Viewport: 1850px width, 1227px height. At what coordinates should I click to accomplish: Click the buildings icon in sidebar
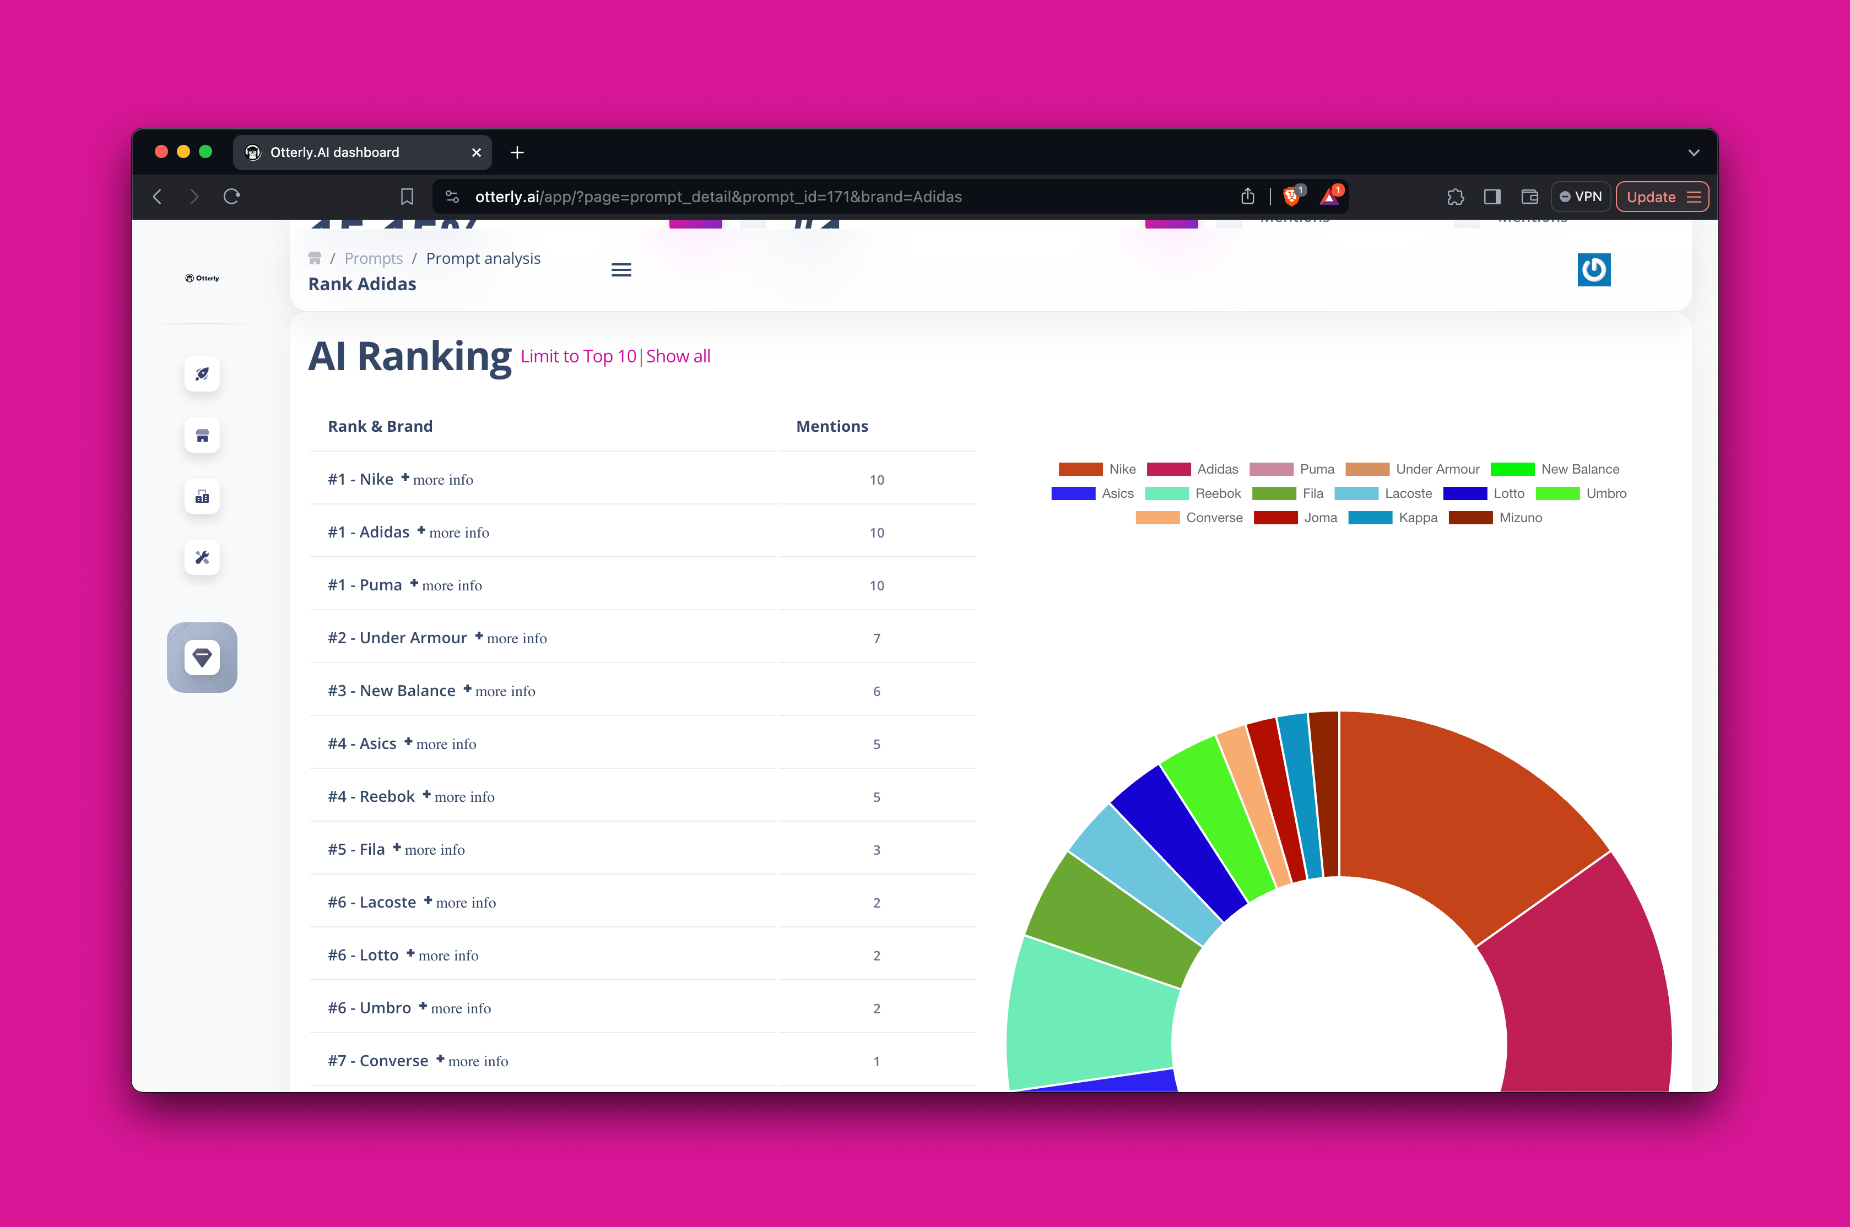202,496
